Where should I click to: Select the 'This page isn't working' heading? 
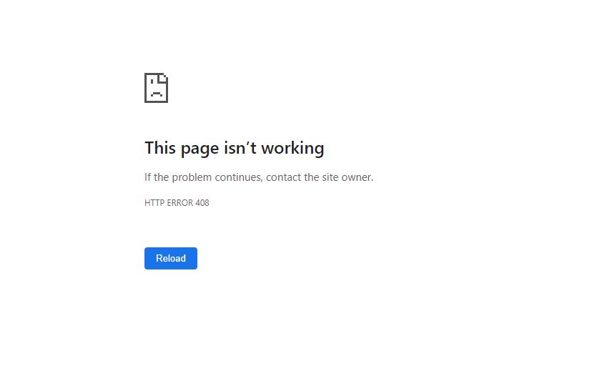pyautogui.click(x=234, y=149)
